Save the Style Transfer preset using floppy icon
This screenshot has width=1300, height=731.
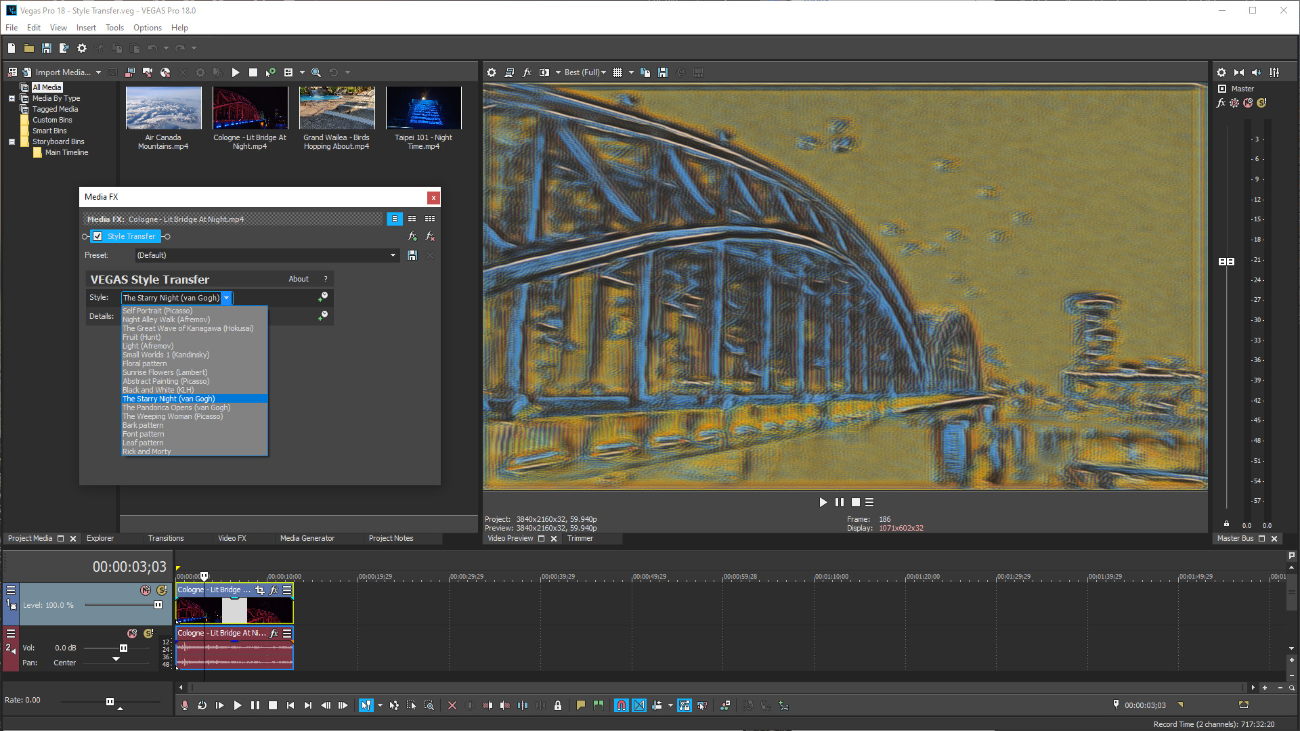click(x=412, y=255)
